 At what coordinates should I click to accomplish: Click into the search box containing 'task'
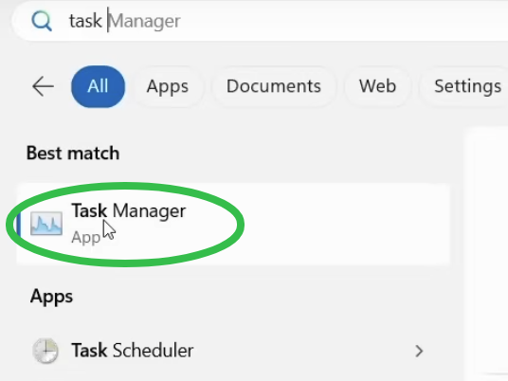[x=259, y=22]
